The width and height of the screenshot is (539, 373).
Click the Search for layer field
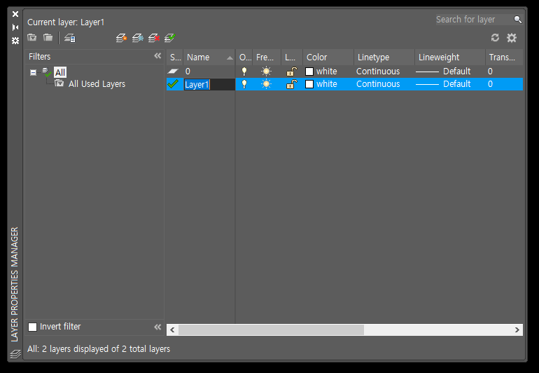(x=475, y=20)
